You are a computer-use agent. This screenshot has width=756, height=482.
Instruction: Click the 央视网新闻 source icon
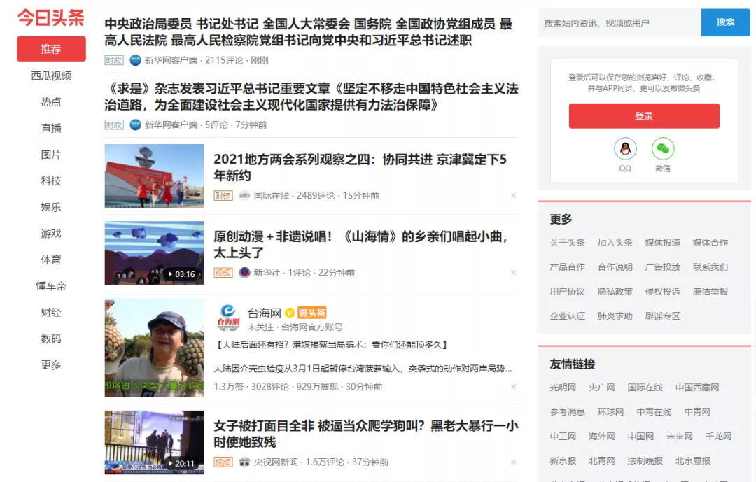click(245, 462)
